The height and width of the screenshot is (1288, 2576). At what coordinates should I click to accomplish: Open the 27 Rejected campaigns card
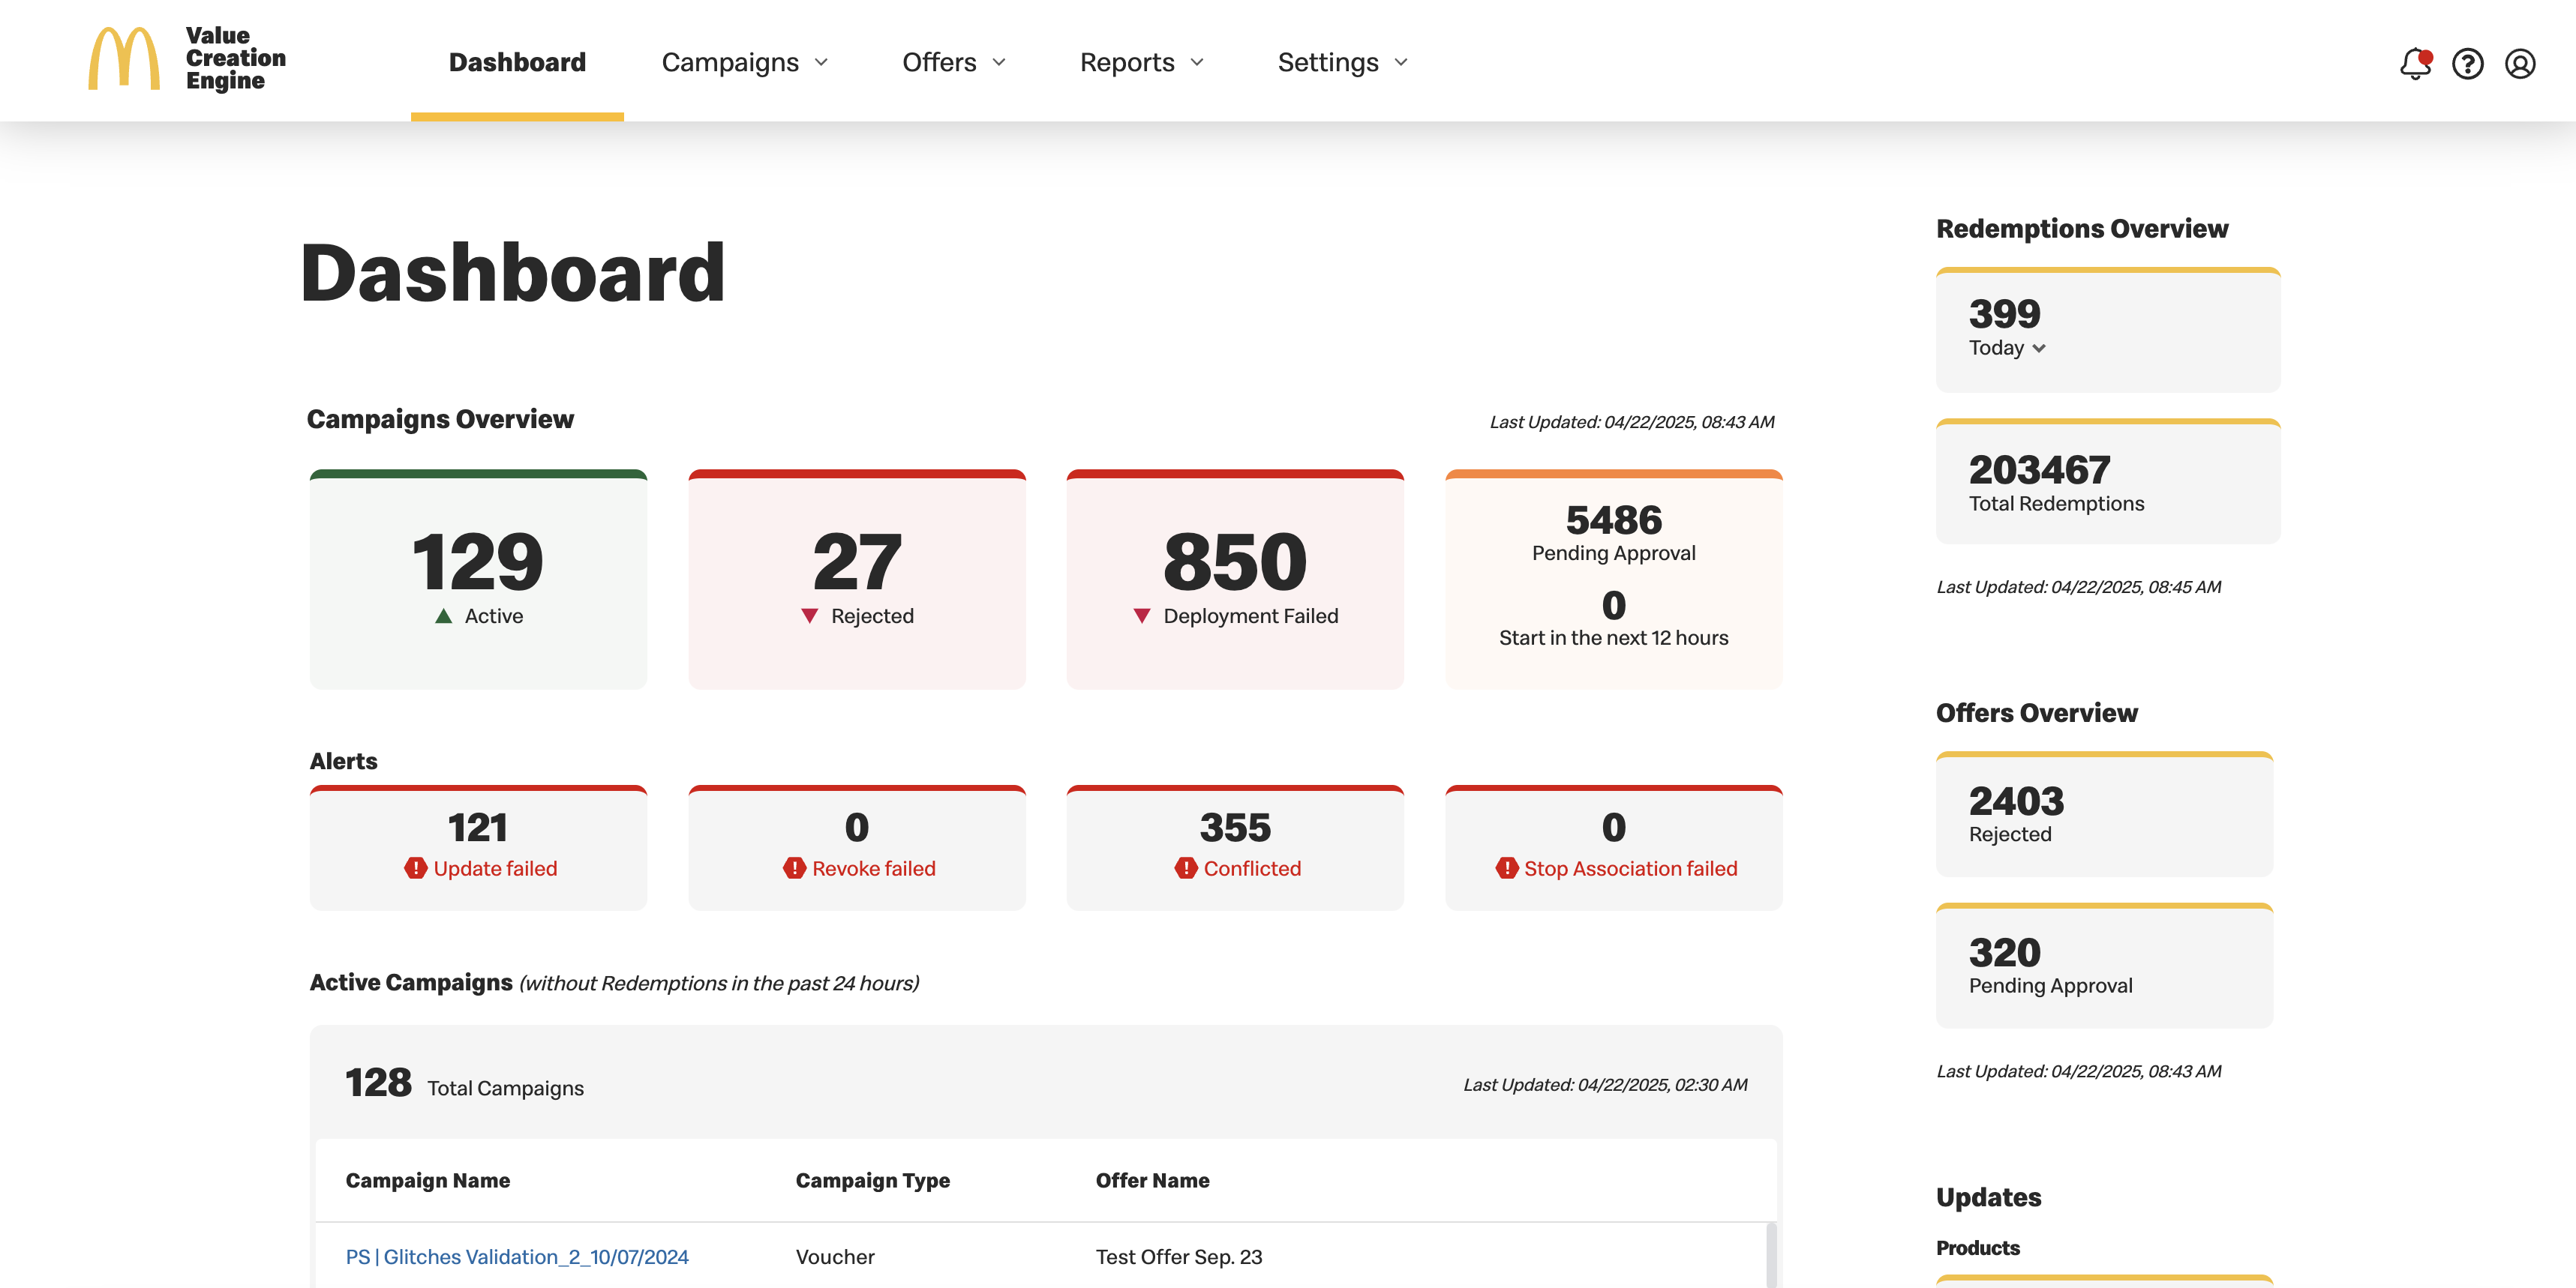pos(857,579)
